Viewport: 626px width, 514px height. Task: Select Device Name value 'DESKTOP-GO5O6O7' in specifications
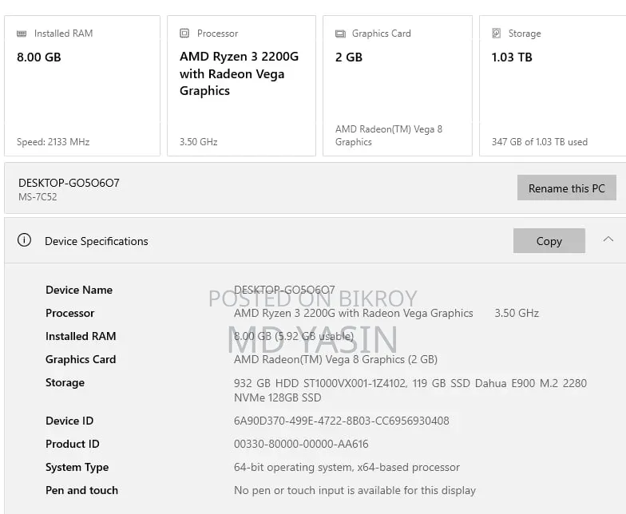point(284,290)
